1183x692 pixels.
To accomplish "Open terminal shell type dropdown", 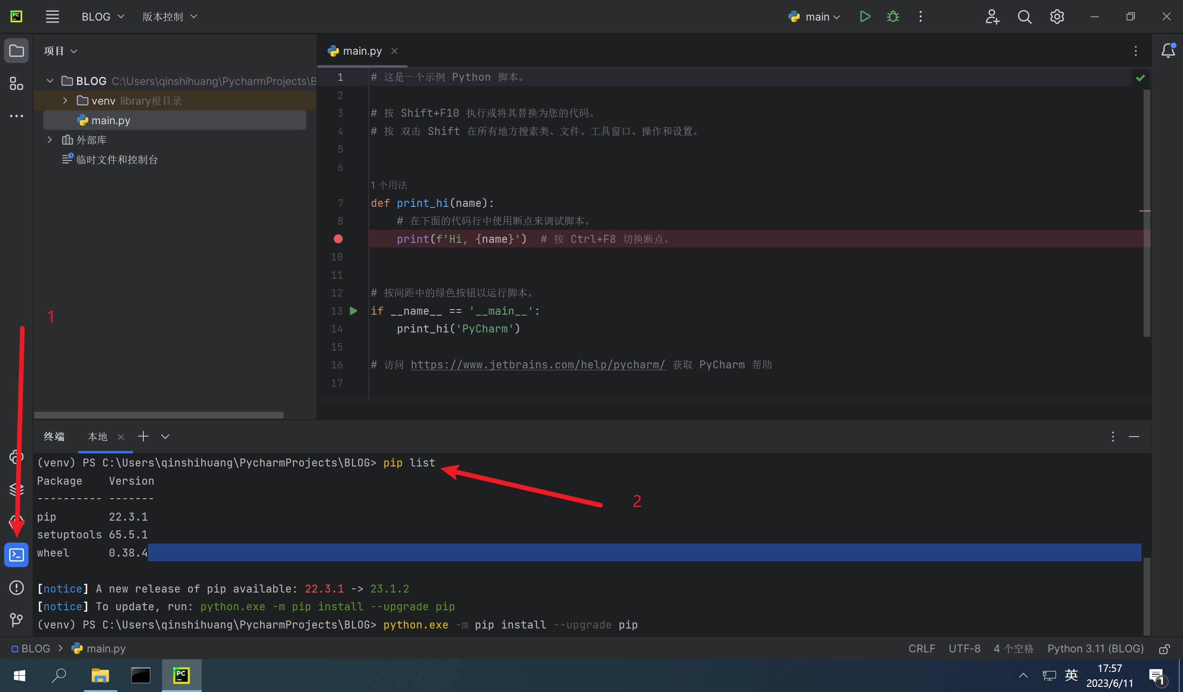I will 165,437.
